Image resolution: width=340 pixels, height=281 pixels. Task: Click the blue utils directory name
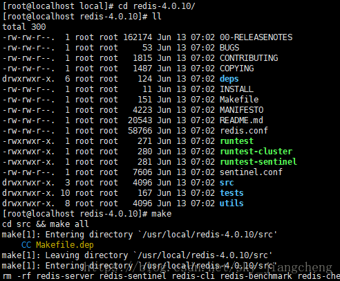click(x=232, y=203)
